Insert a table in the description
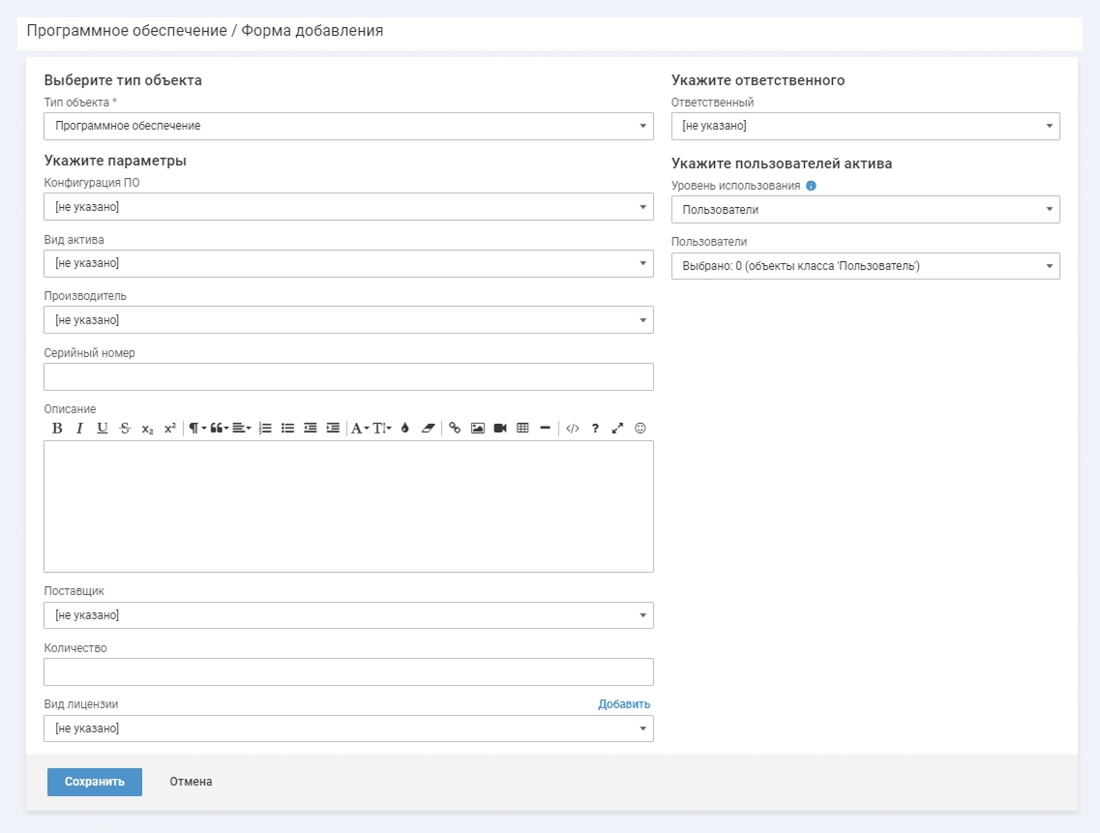 522,429
